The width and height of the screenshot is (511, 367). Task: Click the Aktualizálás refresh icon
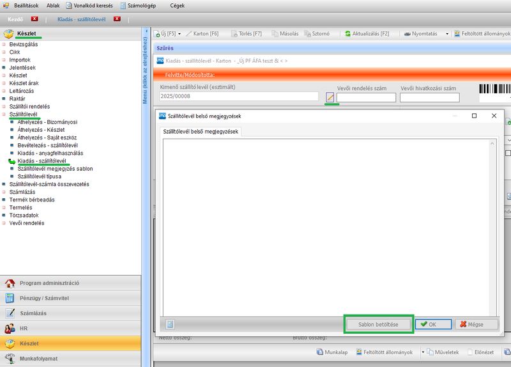[347, 33]
